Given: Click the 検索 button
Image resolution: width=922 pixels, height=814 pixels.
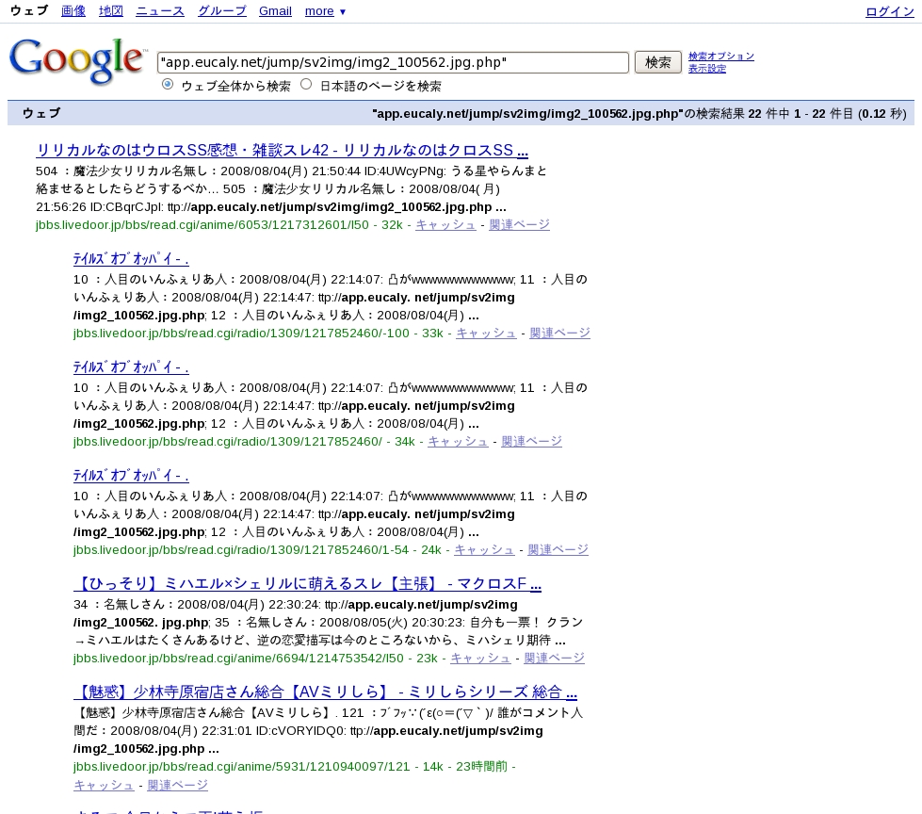Looking at the screenshot, I should [658, 62].
